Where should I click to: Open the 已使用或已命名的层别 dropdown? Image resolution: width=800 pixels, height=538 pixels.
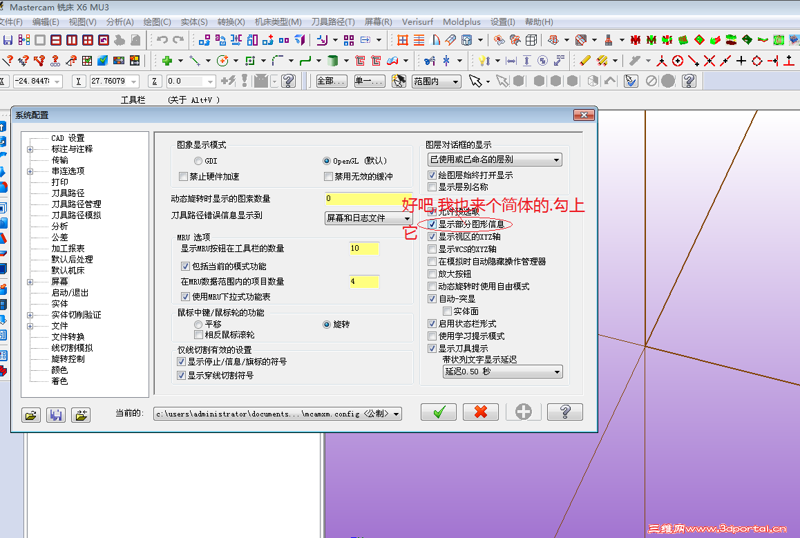point(495,160)
